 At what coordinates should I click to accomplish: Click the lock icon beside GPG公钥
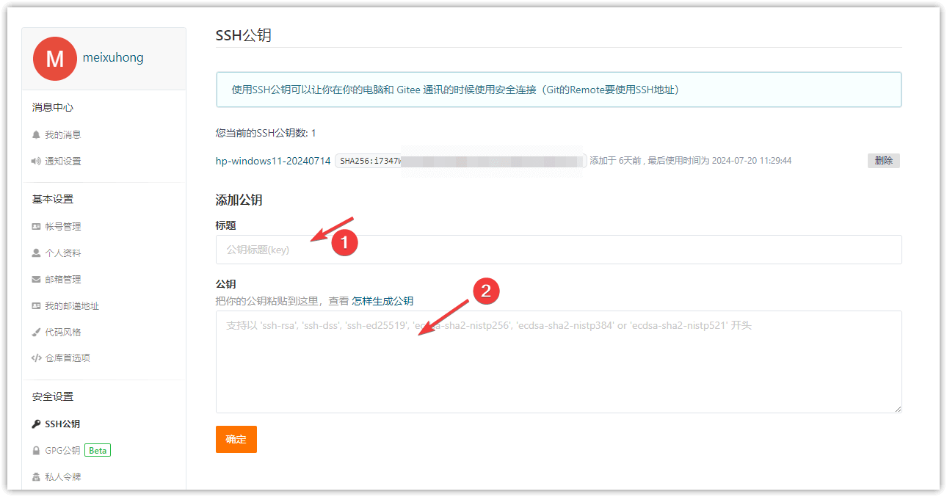click(36, 451)
